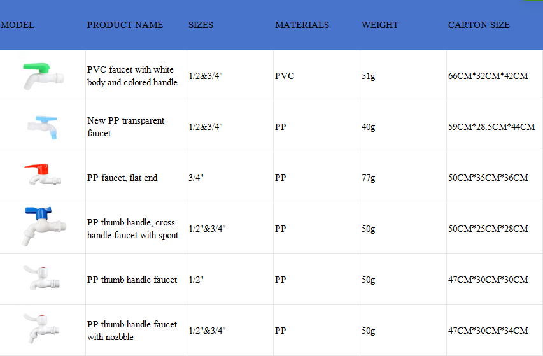Image resolution: width=543 pixels, height=356 pixels.
Task: Click the 77g weight cell
Action: (368, 178)
